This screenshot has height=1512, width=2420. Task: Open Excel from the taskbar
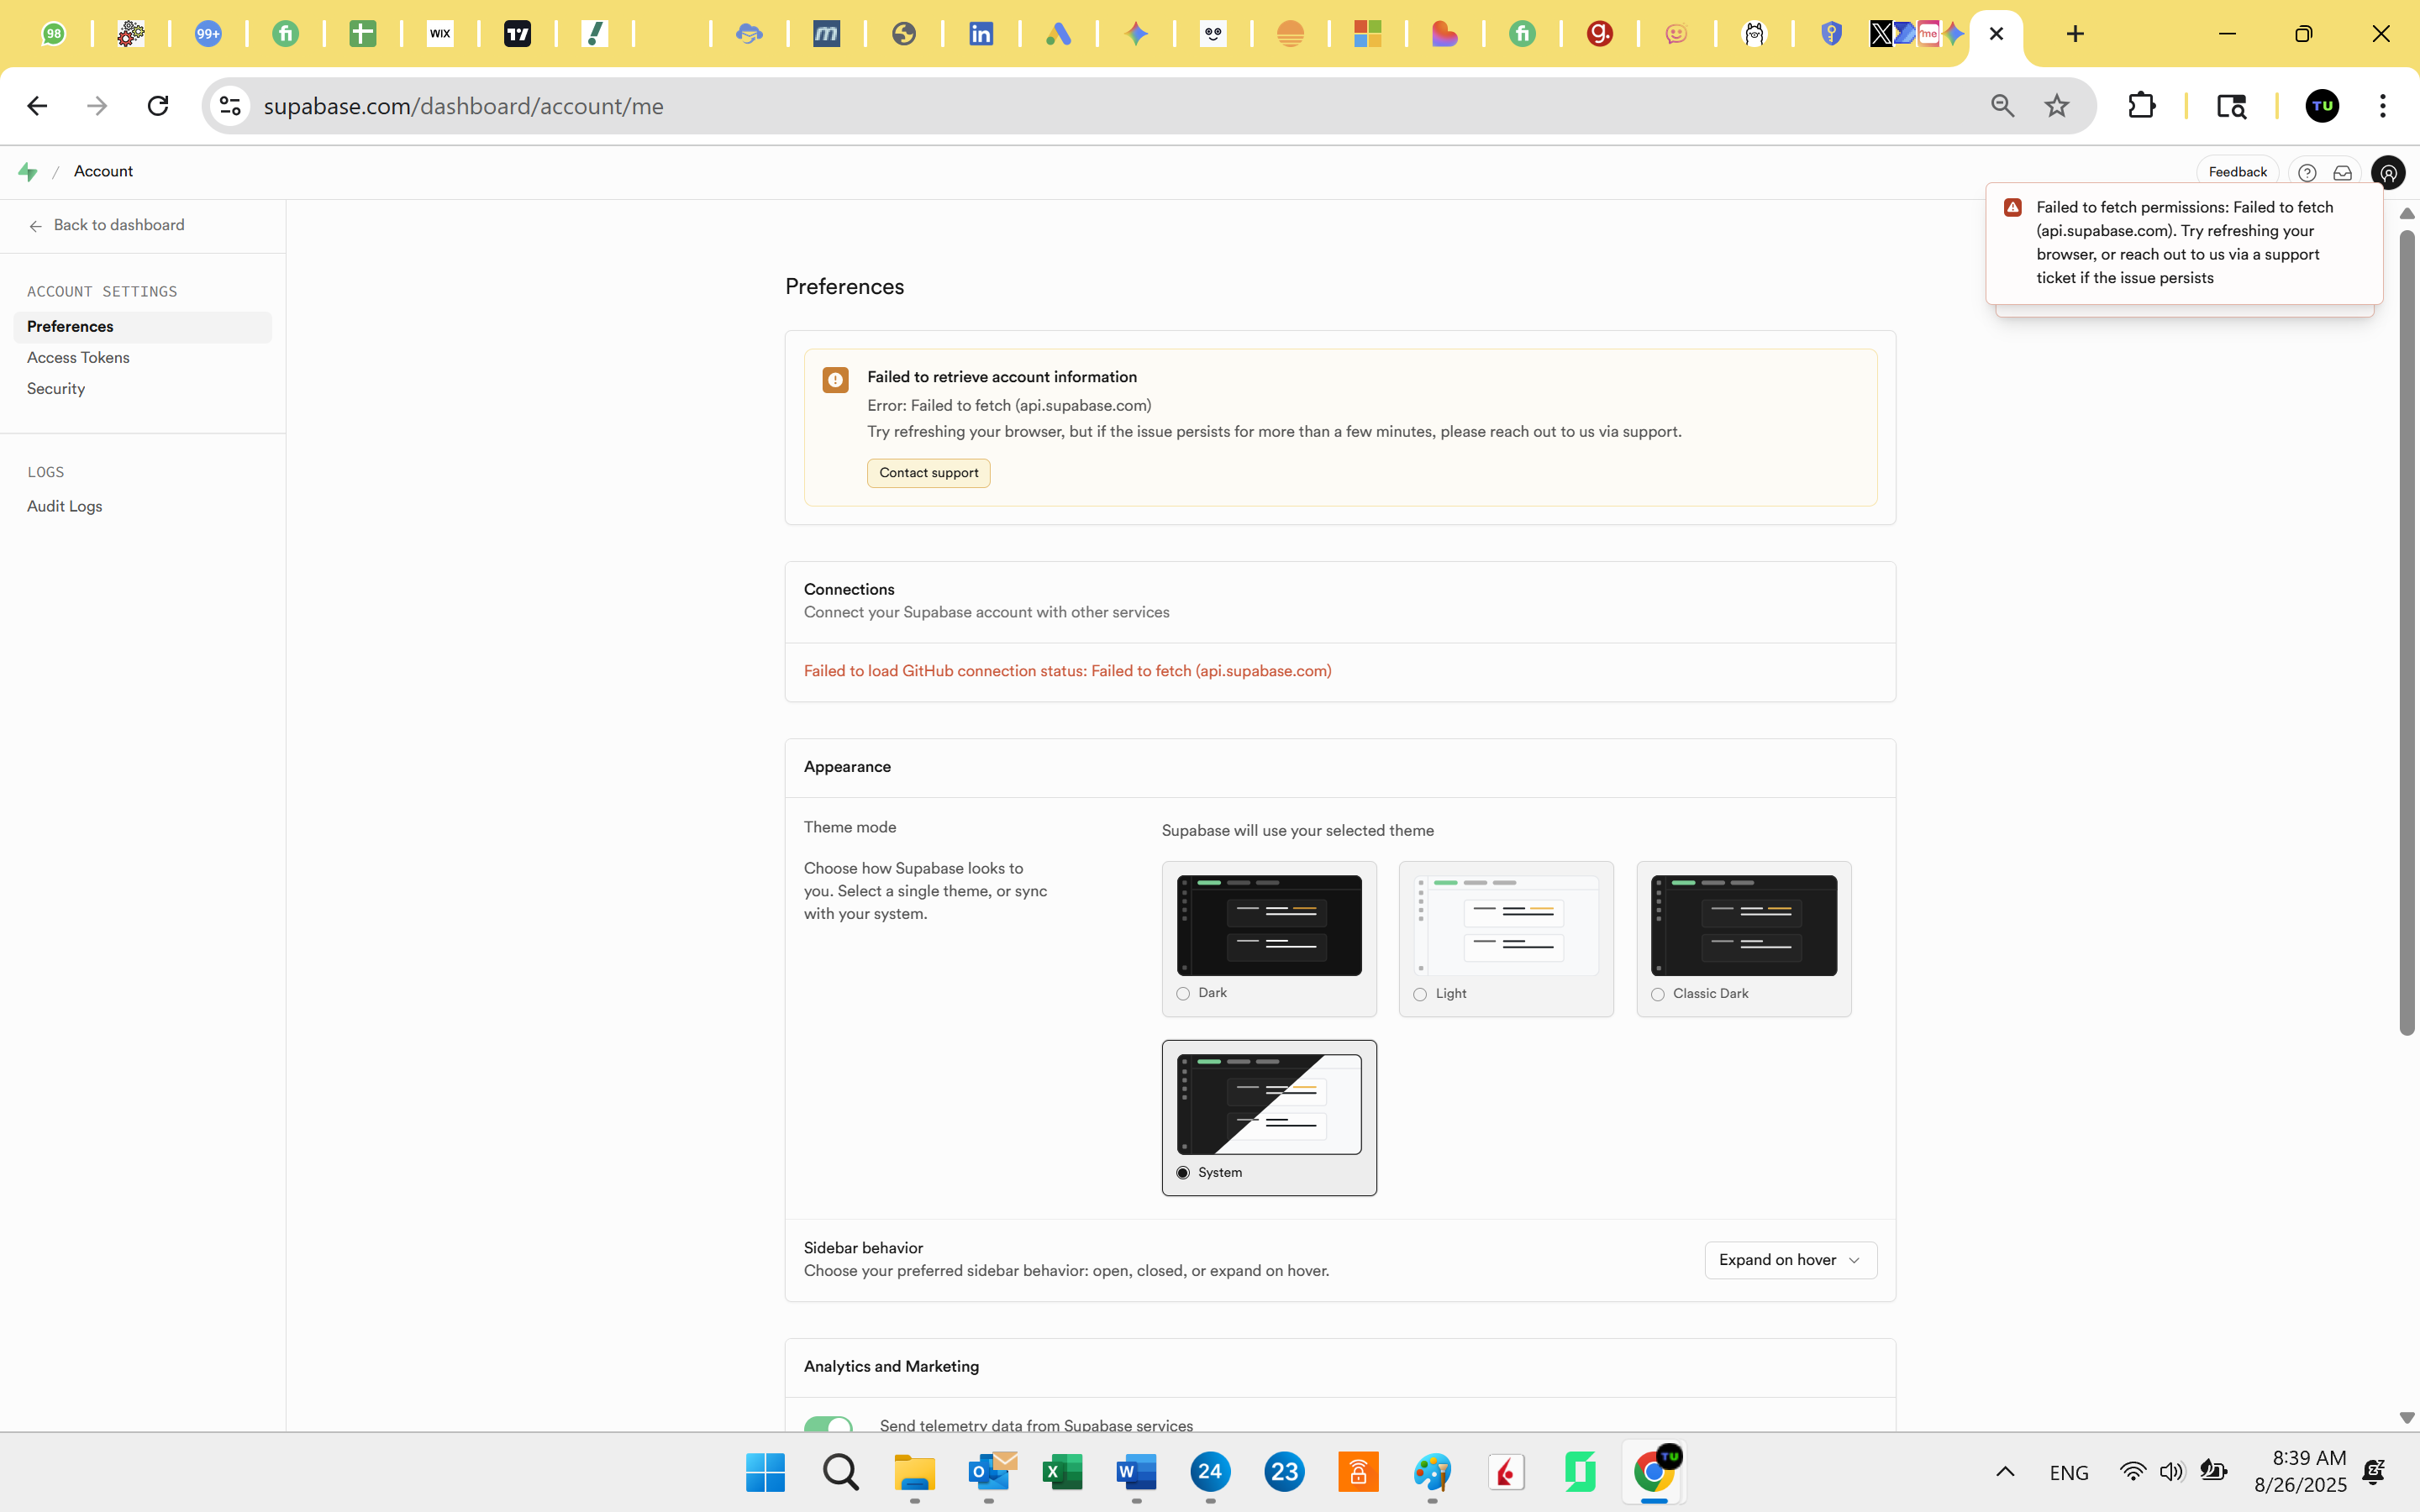[x=1062, y=1472]
